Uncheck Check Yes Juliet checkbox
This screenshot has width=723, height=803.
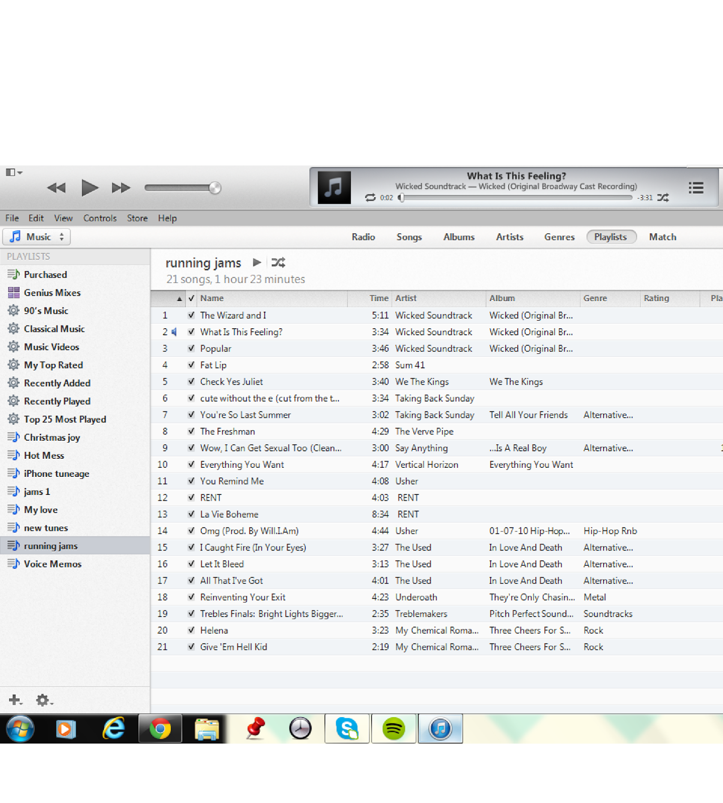(191, 381)
